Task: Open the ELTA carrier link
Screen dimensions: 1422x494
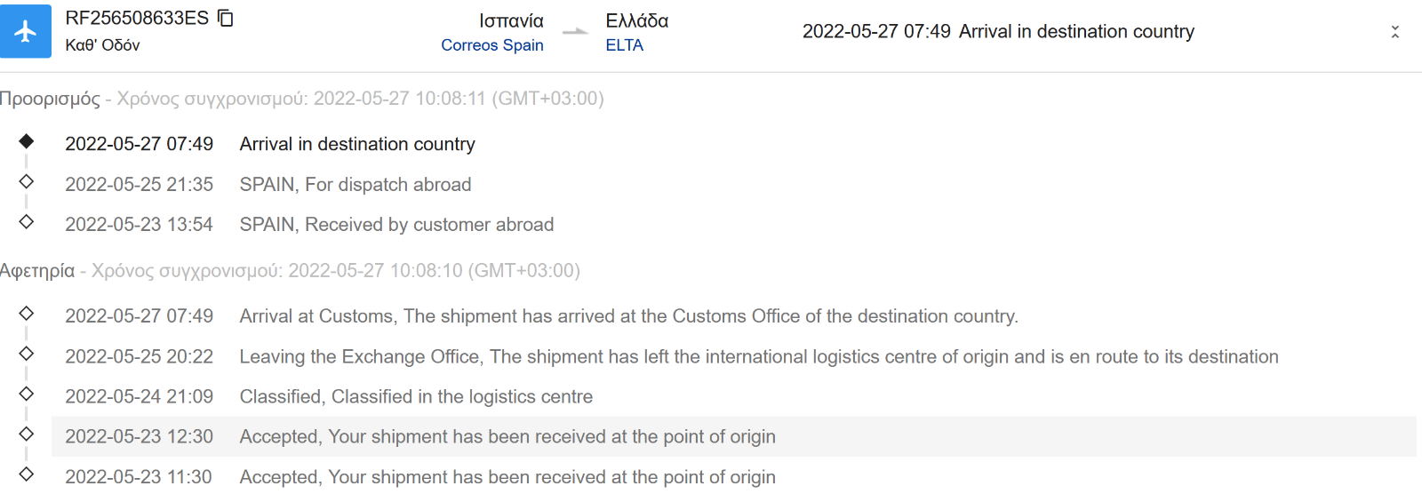Action: point(625,45)
